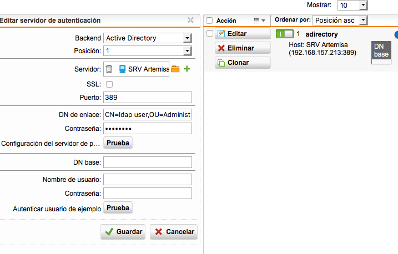Click the bind Contraseña masked password field
The height and width of the screenshot is (254, 398).
(148, 129)
